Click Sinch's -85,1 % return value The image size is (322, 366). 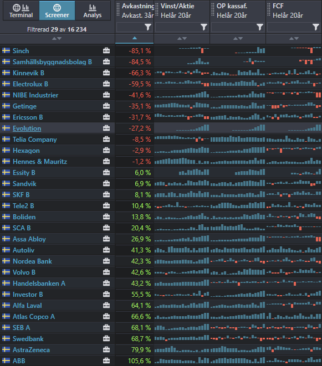140,51
